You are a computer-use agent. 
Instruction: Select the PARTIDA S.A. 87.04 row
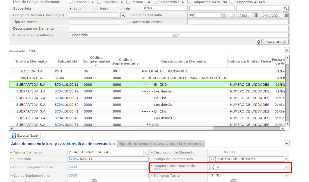pyautogui.click(x=147, y=78)
